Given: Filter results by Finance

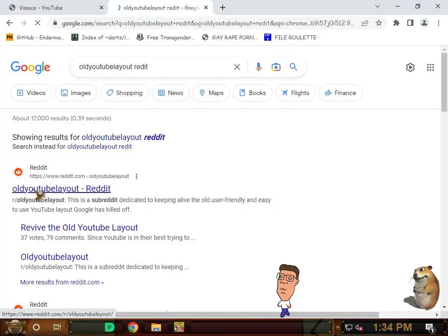Looking at the screenshot, I should 340,93.
